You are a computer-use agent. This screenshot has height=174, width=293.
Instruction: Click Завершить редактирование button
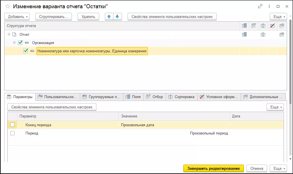point(213,168)
